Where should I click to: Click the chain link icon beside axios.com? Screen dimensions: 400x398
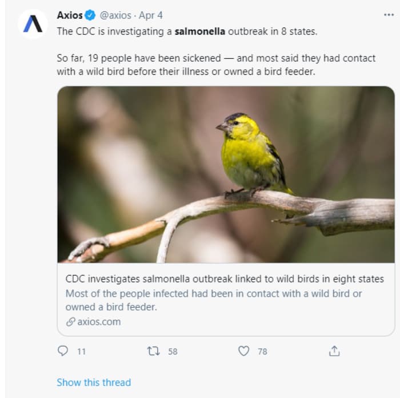(70, 321)
